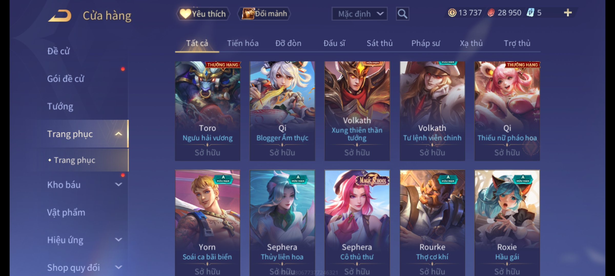Tap the blue voucher ticket icon
The width and height of the screenshot is (615, 276).
point(530,13)
